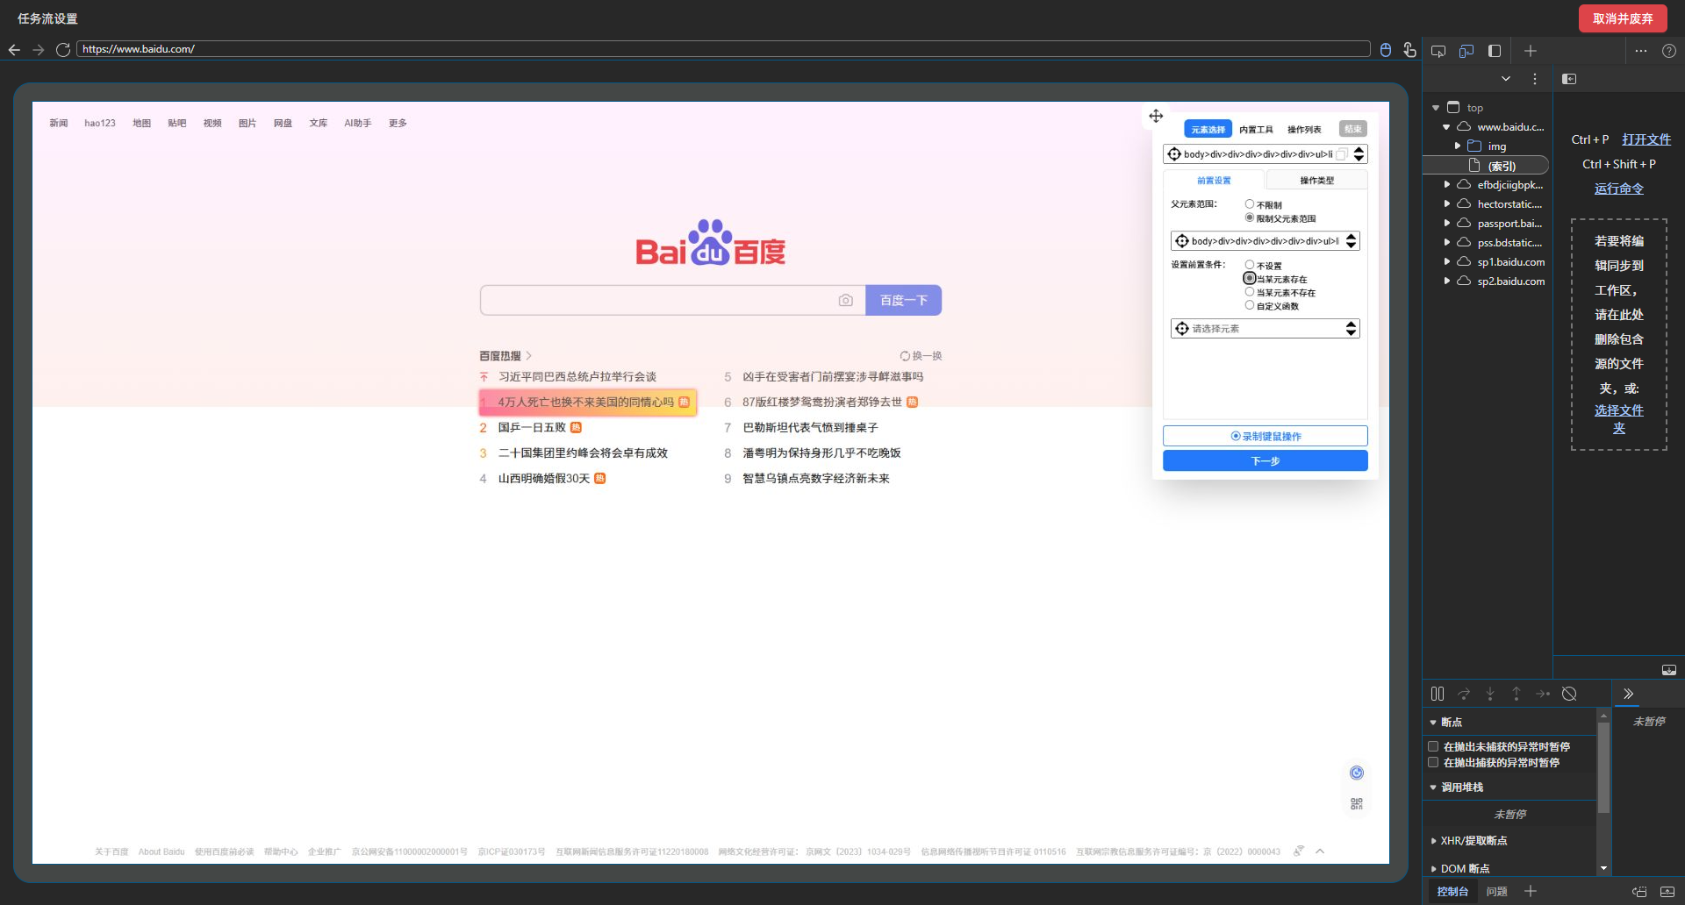Select the '不限制' parent scope radio
Image resolution: width=1685 pixels, height=905 pixels.
coord(1250,204)
